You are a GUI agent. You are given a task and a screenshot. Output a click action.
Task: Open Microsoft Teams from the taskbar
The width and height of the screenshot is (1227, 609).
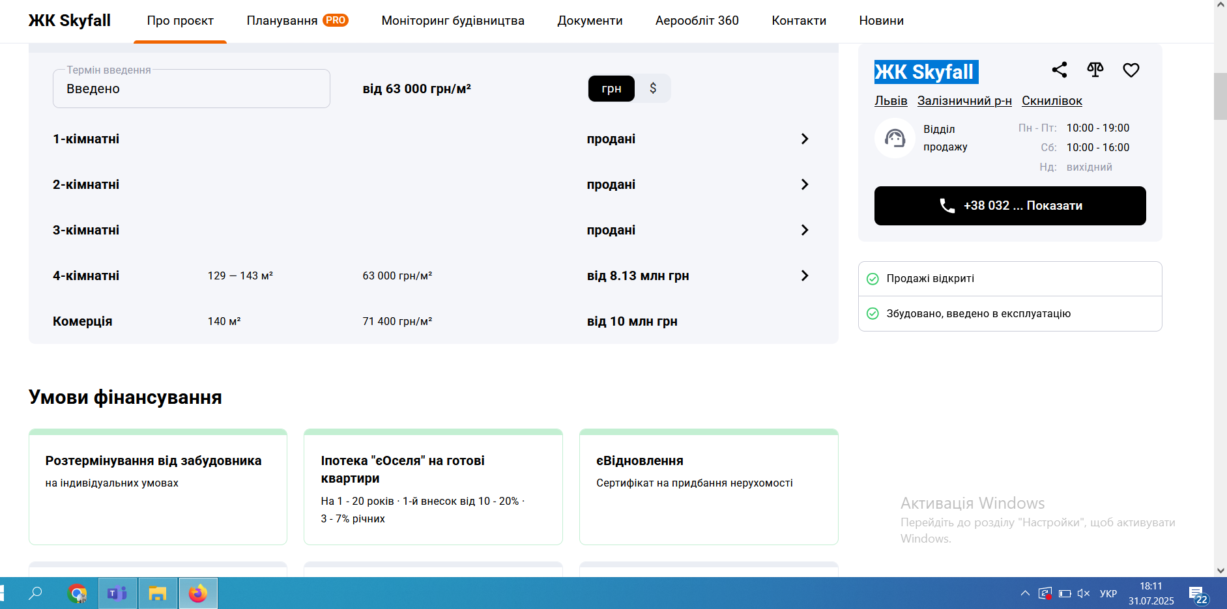(117, 593)
